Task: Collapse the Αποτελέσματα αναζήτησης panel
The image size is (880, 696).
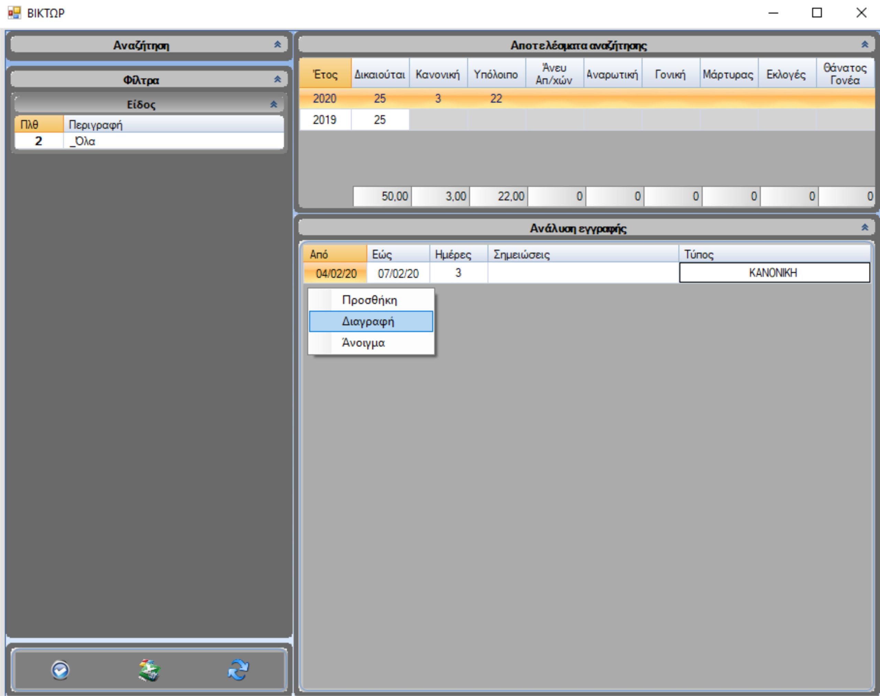Action: click(x=865, y=44)
